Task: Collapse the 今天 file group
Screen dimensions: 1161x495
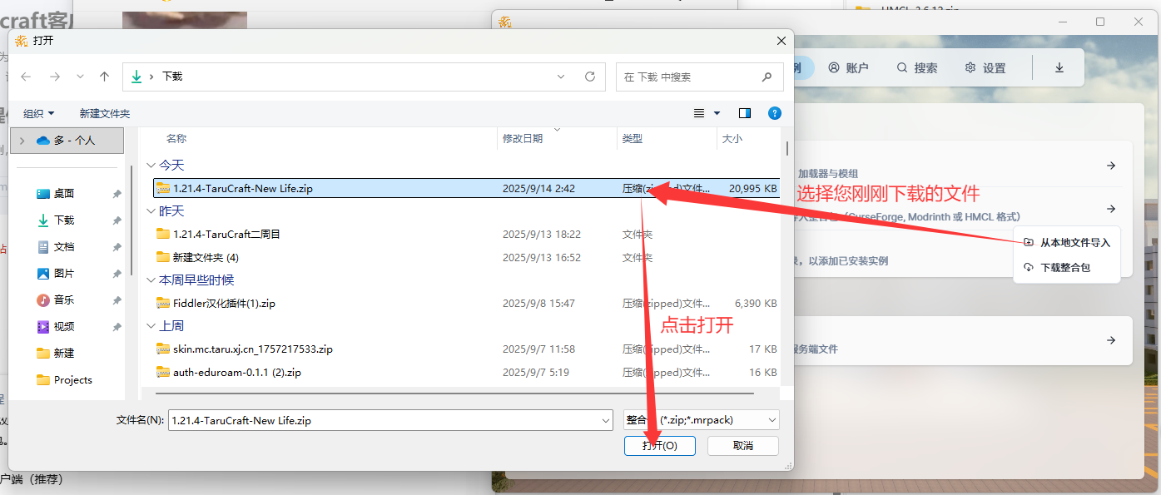Action: point(151,166)
